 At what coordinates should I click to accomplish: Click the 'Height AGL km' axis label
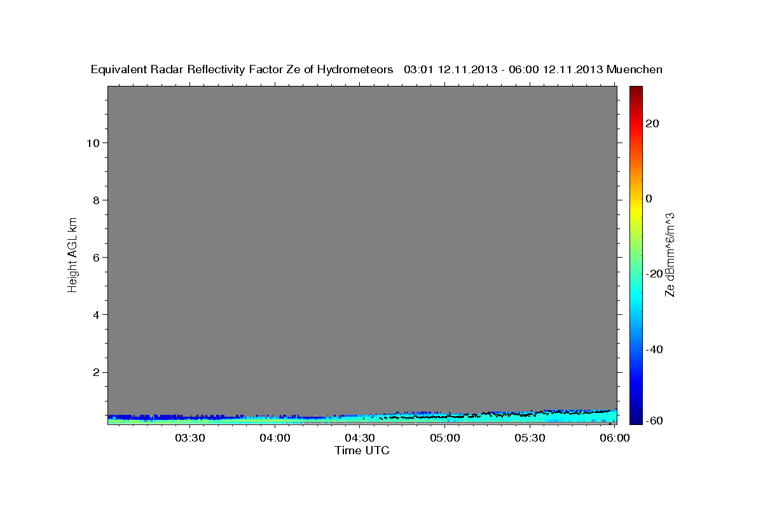[73, 254]
